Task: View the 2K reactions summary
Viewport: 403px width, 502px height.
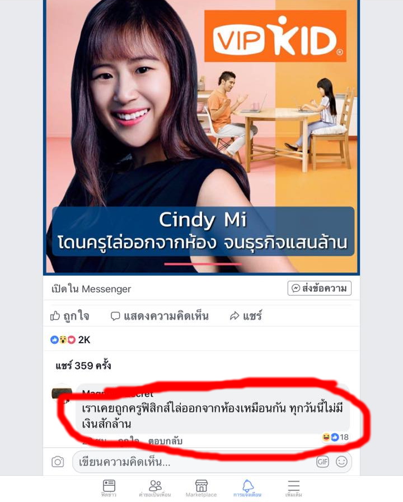Action: [x=70, y=340]
